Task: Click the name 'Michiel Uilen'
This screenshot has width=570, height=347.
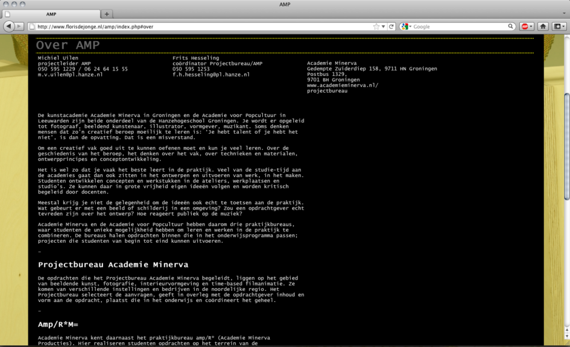Action: 58,58
